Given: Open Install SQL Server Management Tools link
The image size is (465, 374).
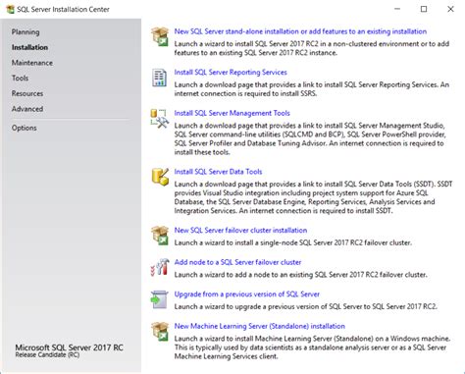Looking at the screenshot, I should click(x=232, y=113).
